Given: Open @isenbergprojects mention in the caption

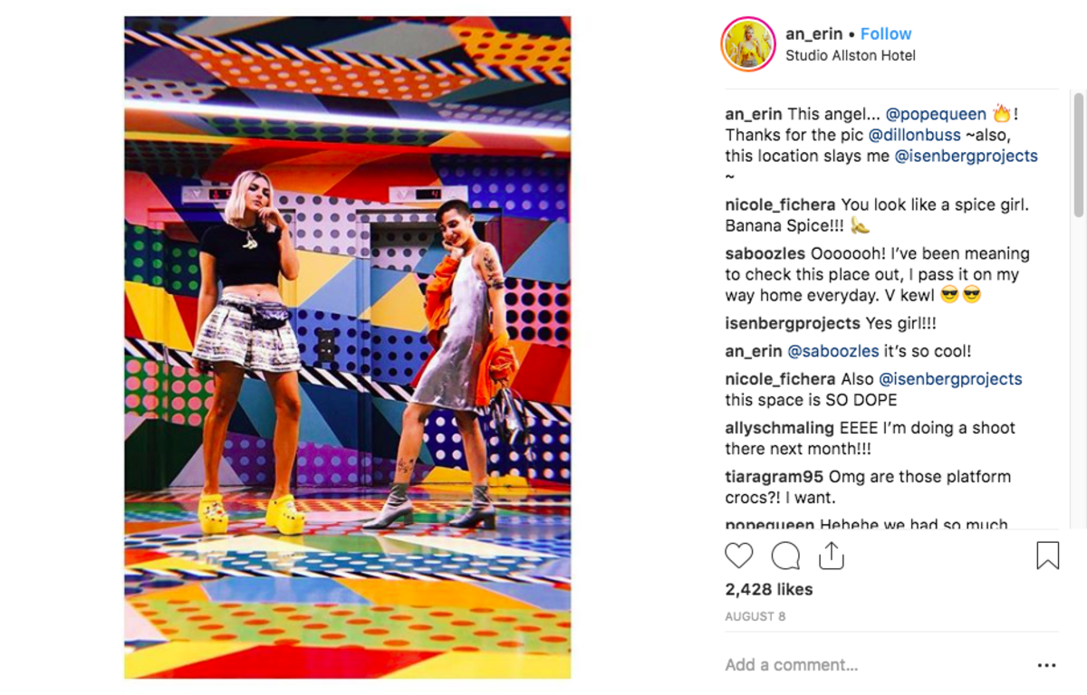Looking at the screenshot, I should pos(966,156).
